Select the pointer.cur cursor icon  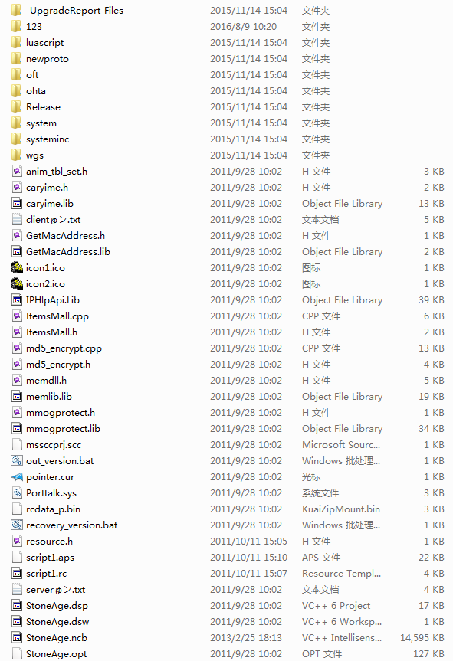(x=16, y=476)
